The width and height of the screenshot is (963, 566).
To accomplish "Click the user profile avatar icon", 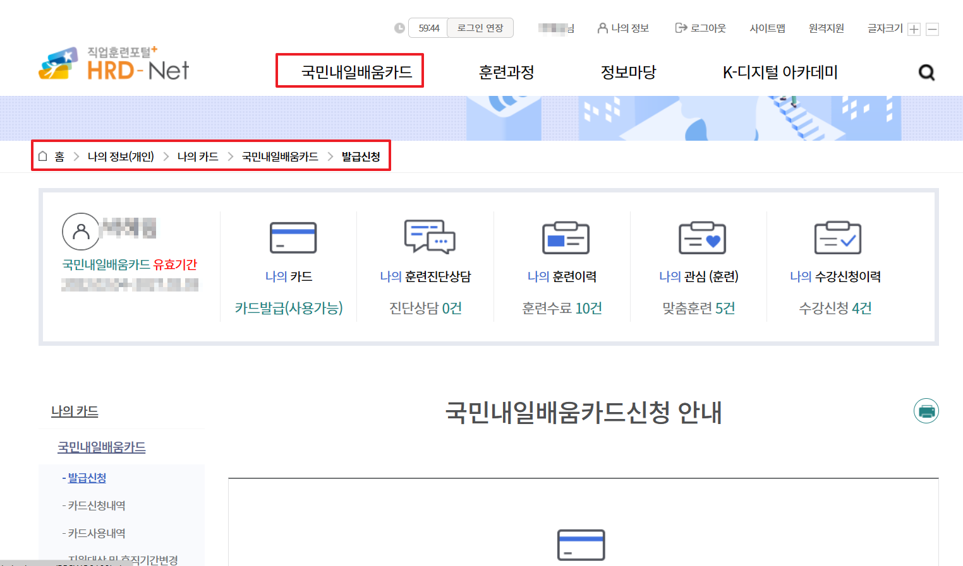I will click(81, 232).
